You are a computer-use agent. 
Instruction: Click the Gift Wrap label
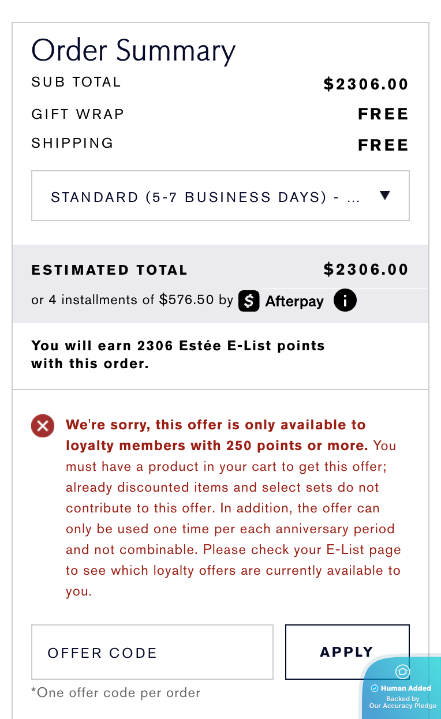78,114
